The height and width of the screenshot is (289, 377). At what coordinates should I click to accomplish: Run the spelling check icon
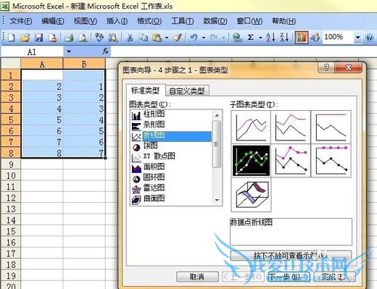coord(99,38)
